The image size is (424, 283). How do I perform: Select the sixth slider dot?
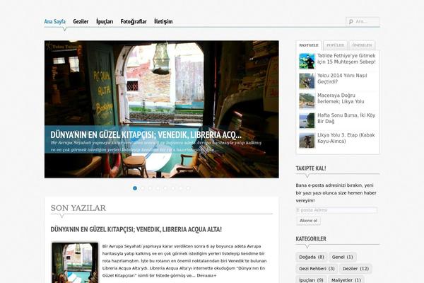173,188
